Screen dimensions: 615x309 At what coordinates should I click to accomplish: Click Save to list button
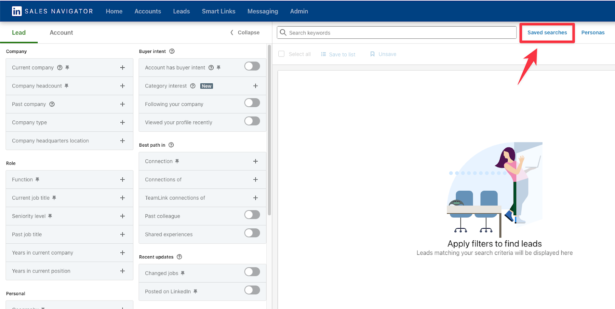[x=338, y=55]
